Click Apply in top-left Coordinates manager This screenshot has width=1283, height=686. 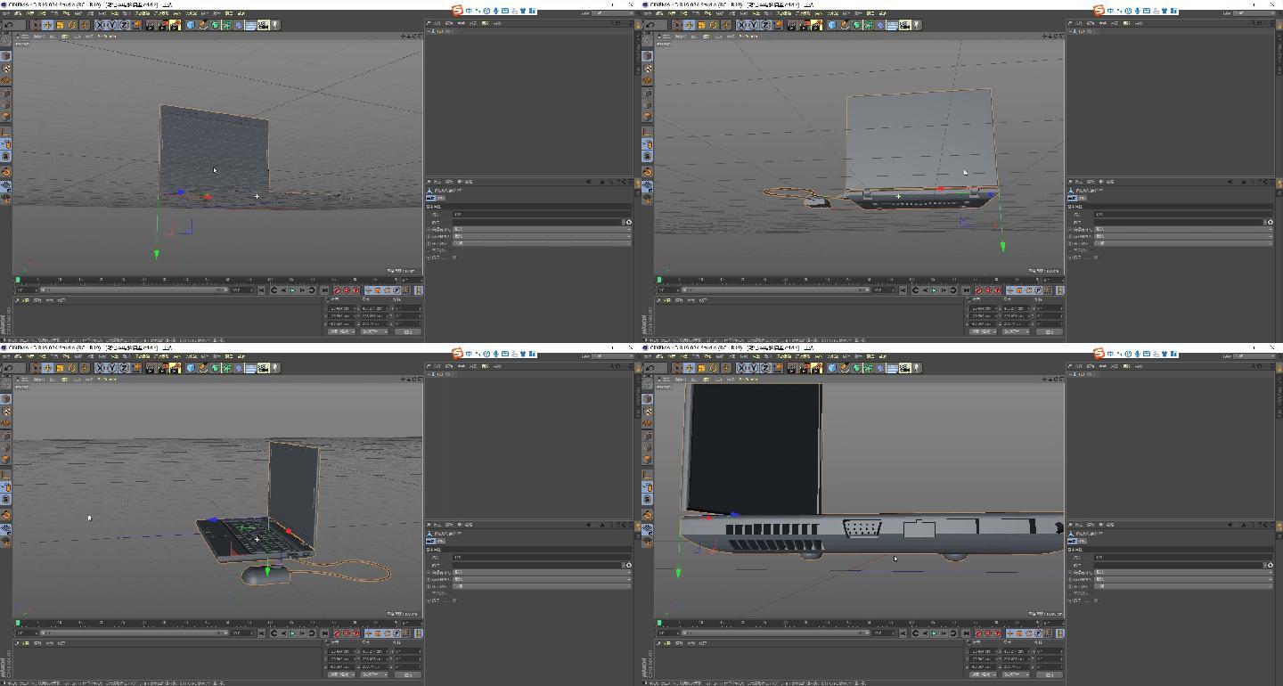[408, 331]
